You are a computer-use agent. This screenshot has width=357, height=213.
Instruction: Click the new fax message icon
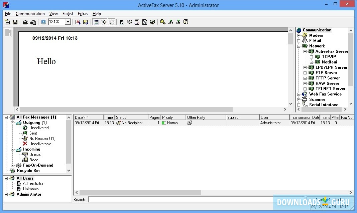click(x=7, y=22)
